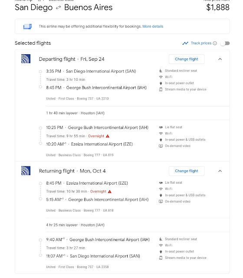Open the More details link
Screen dimensions: 243x278
point(153,26)
